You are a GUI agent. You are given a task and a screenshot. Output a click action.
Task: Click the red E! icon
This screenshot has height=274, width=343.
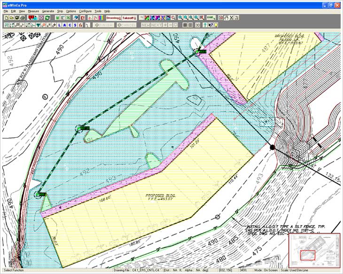(x=83, y=18)
